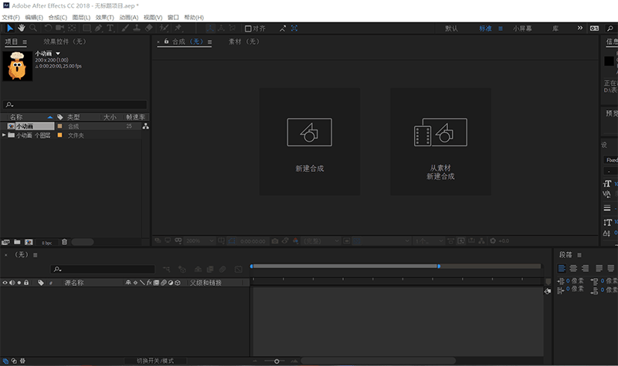Toggle the composition viewer lock icon
This screenshot has width=618, height=366.
166,41
